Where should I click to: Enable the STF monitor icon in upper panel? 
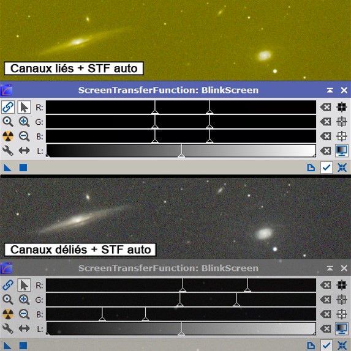click(342, 150)
